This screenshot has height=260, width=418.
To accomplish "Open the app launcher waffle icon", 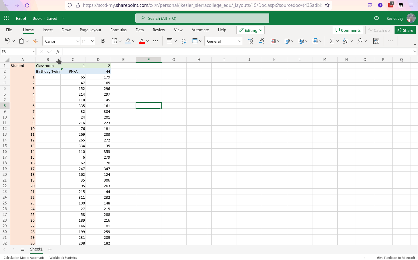I will 7,18.
